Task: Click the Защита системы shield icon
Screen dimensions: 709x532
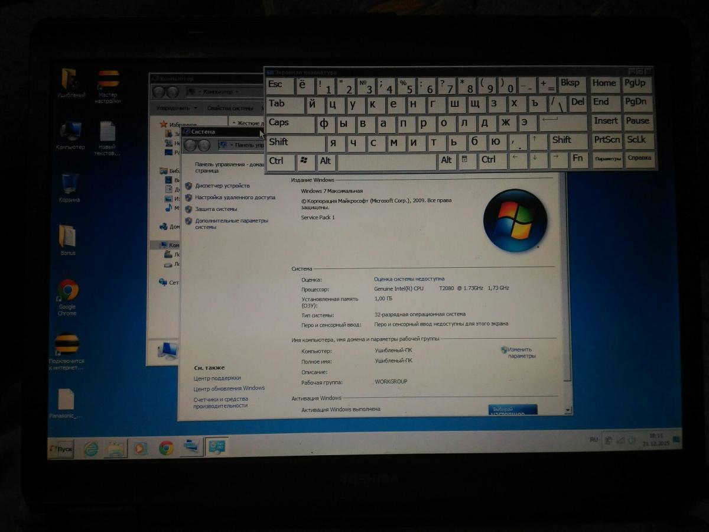Action: coord(188,209)
